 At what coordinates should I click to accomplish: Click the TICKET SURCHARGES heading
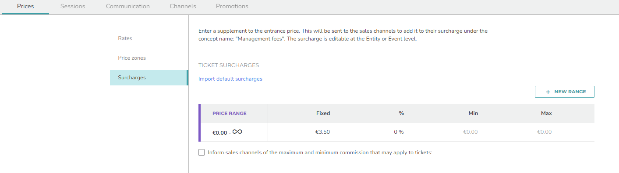pyautogui.click(x=229, y=65)
